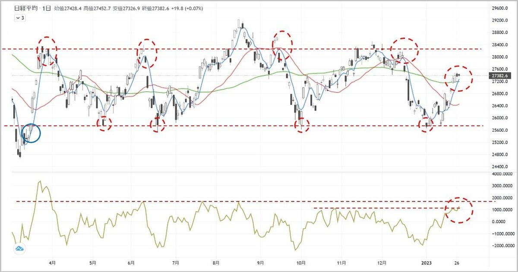Click the TradingView cloud logo icon
This screenshot has width=518, height=272.
(19, 248)
